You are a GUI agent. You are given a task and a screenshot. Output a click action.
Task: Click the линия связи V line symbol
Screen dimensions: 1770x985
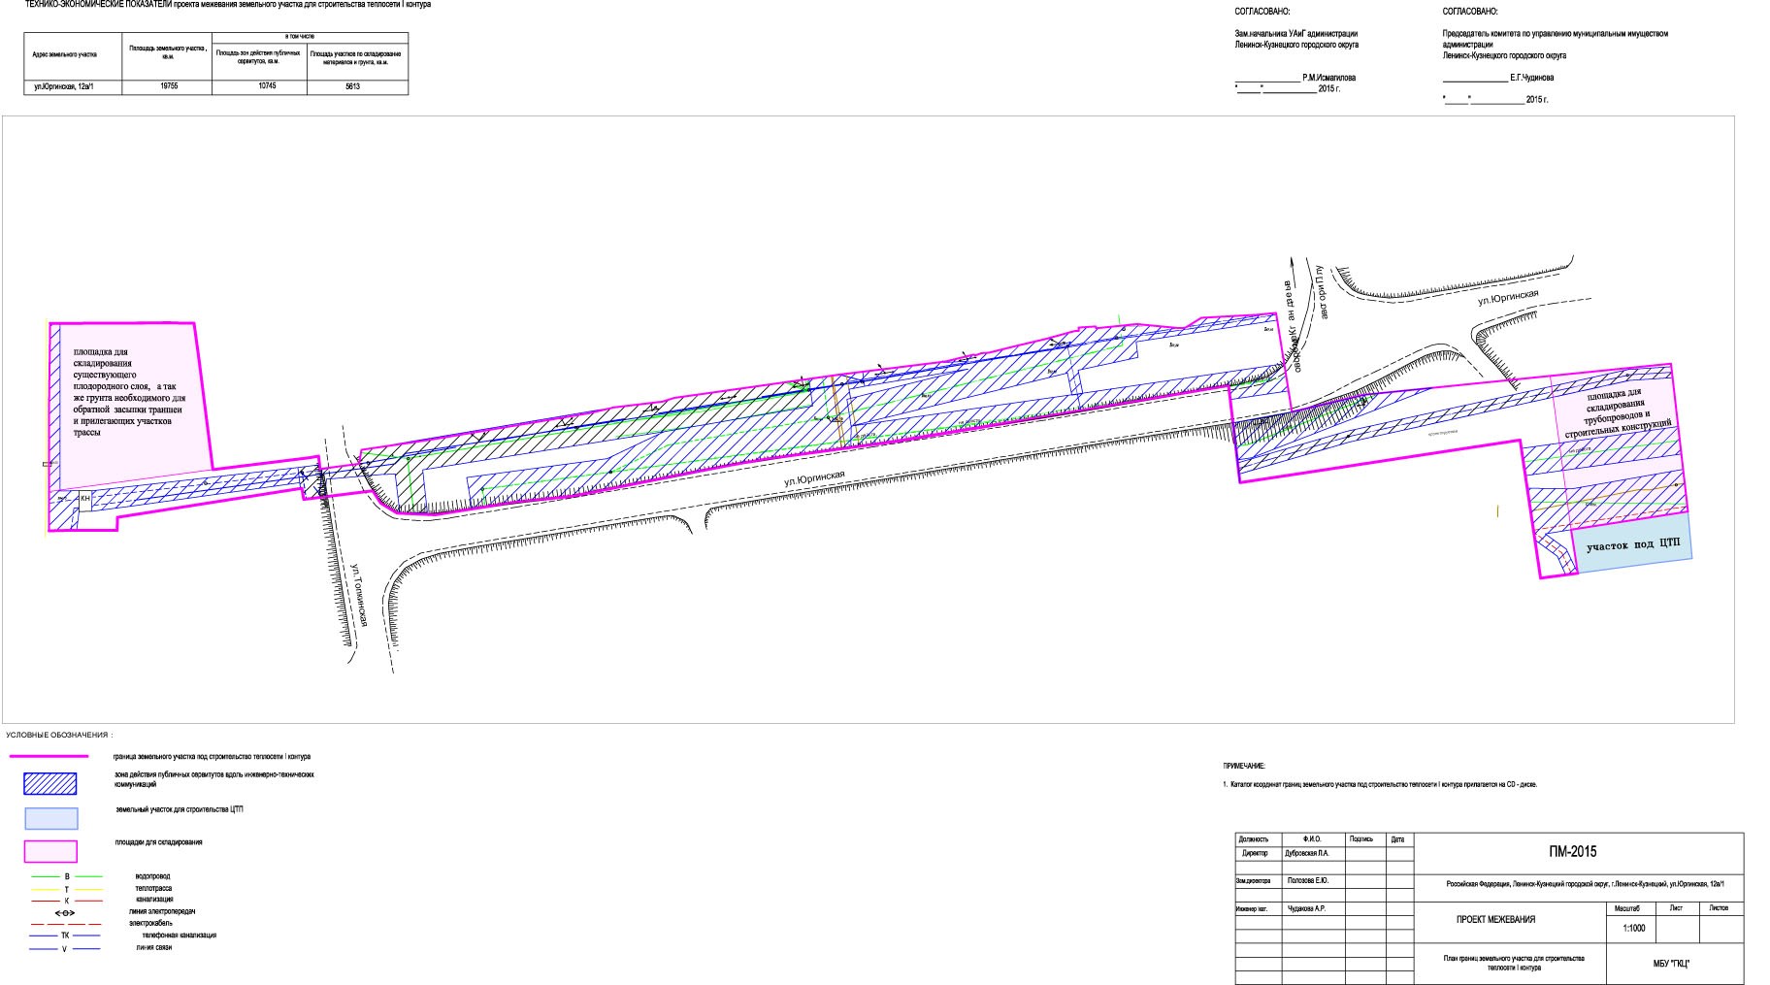65,948
